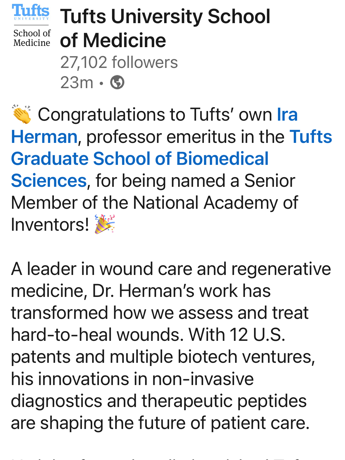Tap the clapping hands emoji
This screenshot has width=345, height=460.
click(22, 114)
